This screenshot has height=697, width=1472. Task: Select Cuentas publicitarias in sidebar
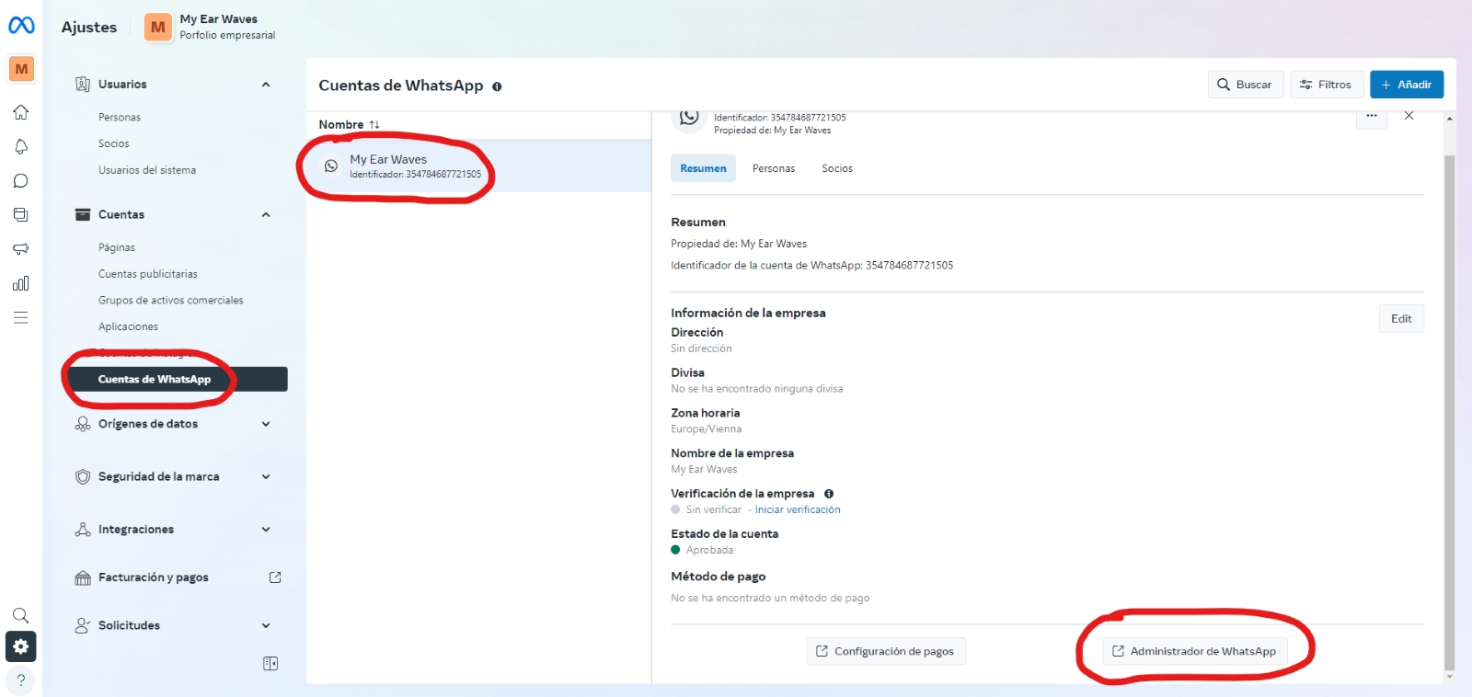click(x=148, y=274)
